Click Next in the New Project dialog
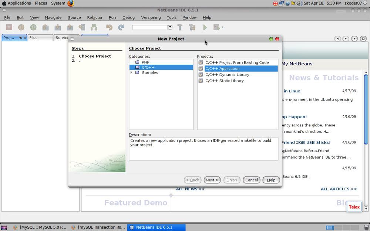Viewport: 370px width, 231px height. pyautogui.click(x=212, y=180)
